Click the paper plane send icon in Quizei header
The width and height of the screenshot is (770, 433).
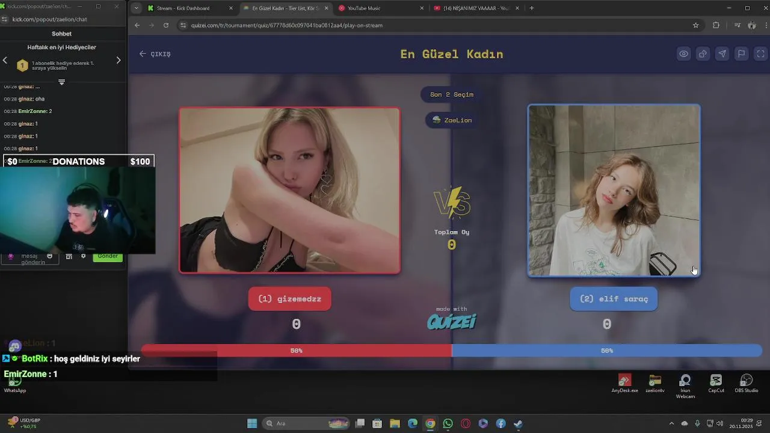click(722, 54)
